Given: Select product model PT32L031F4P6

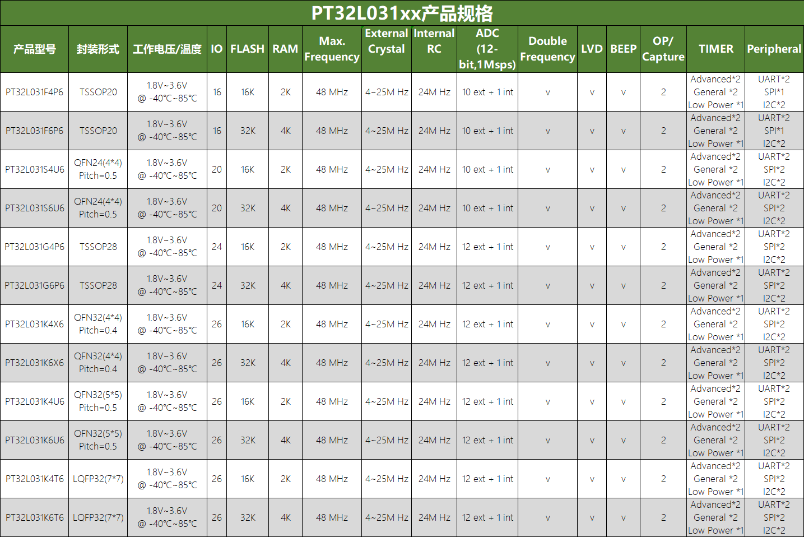Looking at the screenshot, I should 34,92.
